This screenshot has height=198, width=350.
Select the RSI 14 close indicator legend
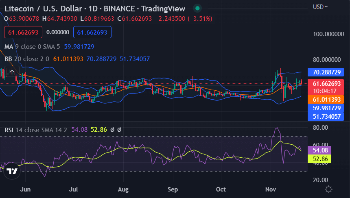tap(36, 130)
